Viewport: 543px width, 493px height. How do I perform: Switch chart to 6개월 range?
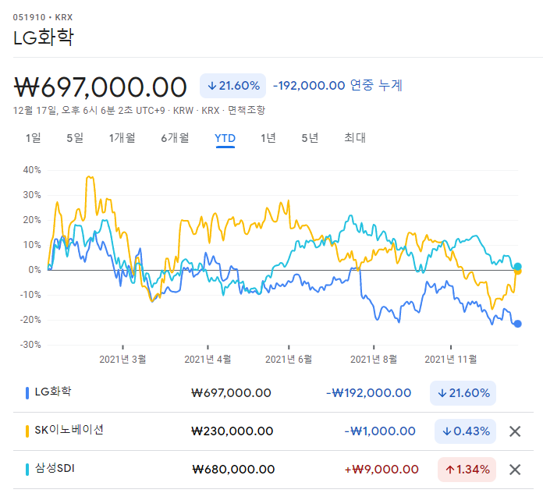pos(176,138)
